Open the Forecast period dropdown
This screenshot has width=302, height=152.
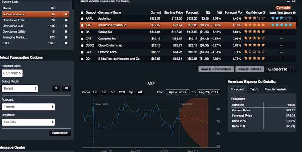pyautogui.click(x=28, y=107)
